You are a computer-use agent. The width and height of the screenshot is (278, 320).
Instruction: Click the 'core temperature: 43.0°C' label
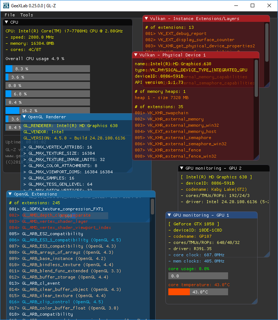coord(199,285)
